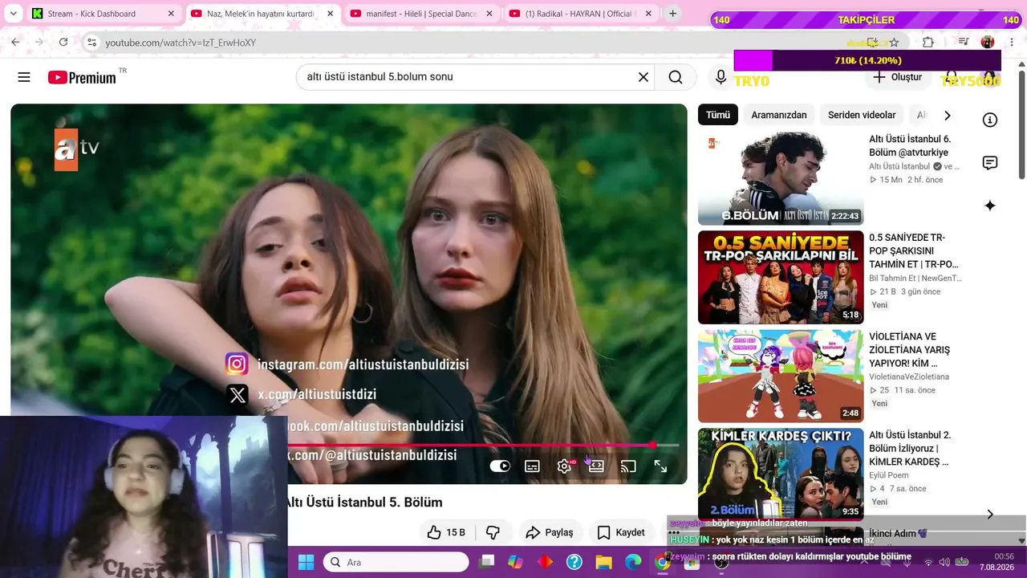This screenshot has height=578, width=1027.
Task: Open the 0.5 Saniyede TR-Pop Şarkısını Tahmin Et title
Action: coord(914,251)
